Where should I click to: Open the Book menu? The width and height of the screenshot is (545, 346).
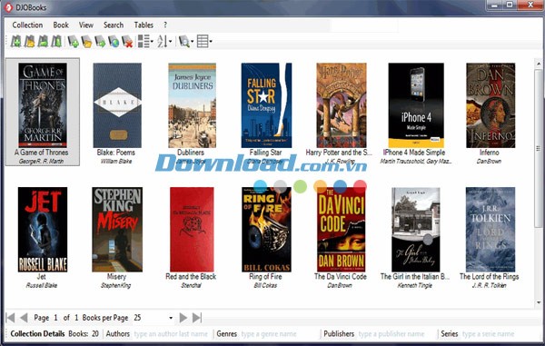click(x=61, y=25)
